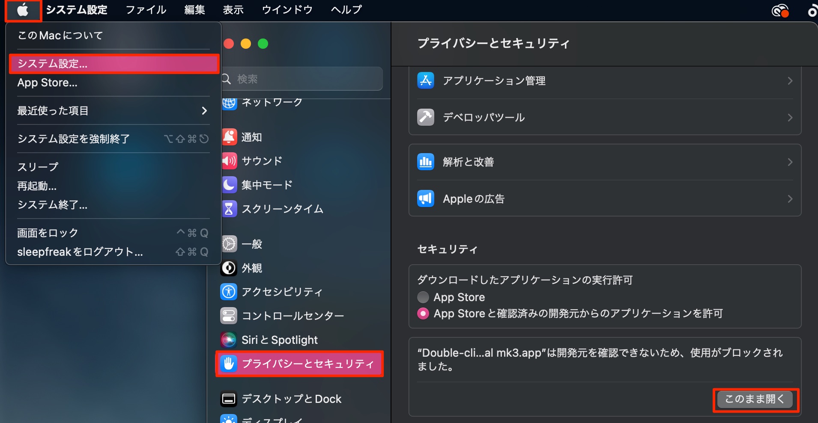Image resolution: width=818 pixels, height=423 pixels.
Task: Click the Sound (サウンド) speaker icon
Action: pyautogui.click(x=229, y=161)
